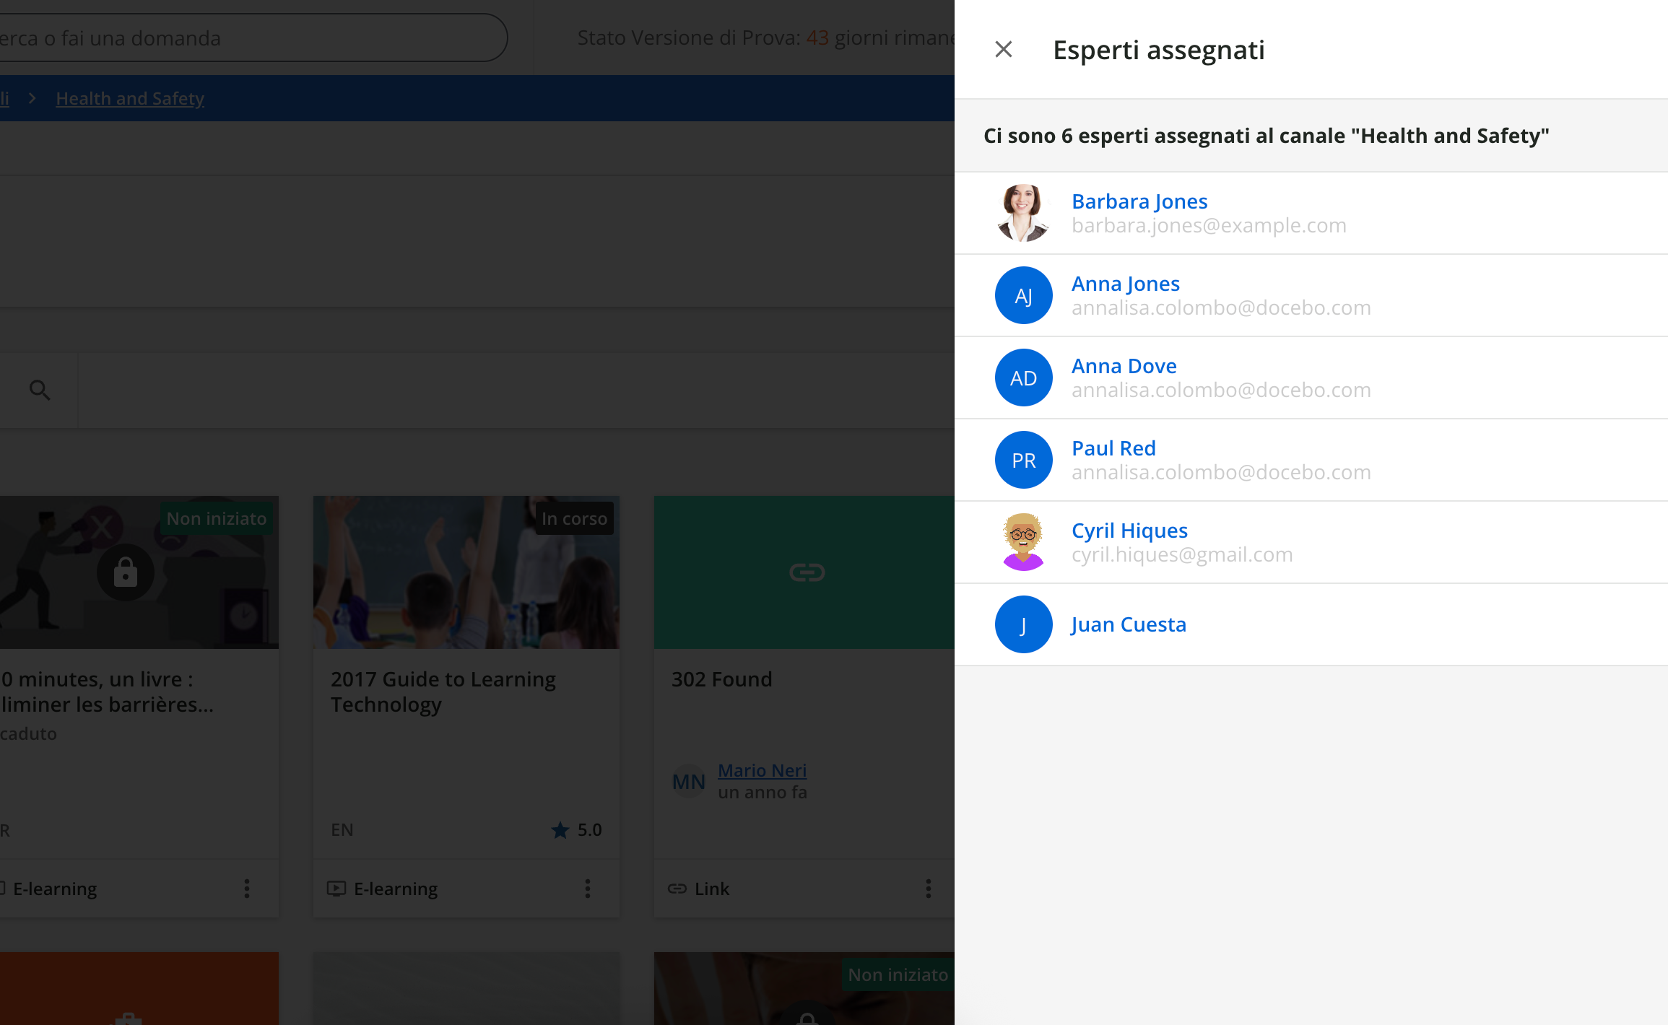Click the AD avatar circle
Viewport: 1668px width, 1025px height.
(x=1022, y=378)
